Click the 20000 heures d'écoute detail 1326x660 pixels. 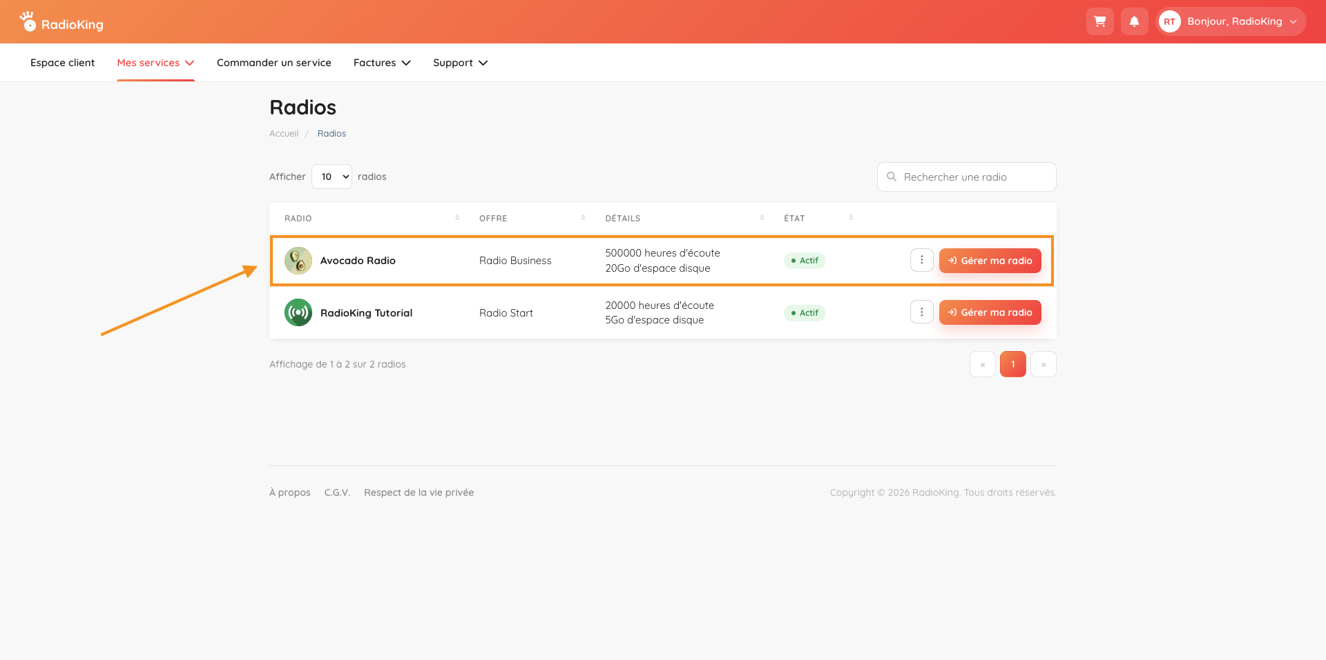click(x=660, y=306)
